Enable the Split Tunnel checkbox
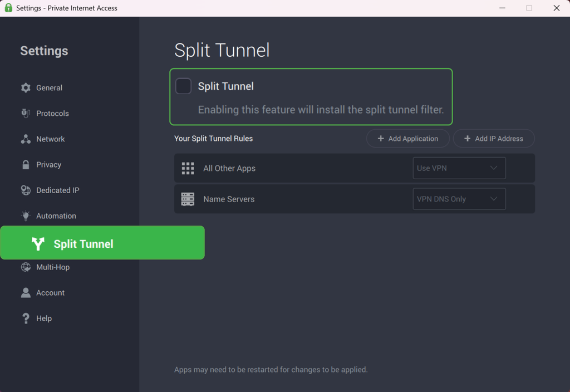The image size is (570, 392). tap(183, 86)
